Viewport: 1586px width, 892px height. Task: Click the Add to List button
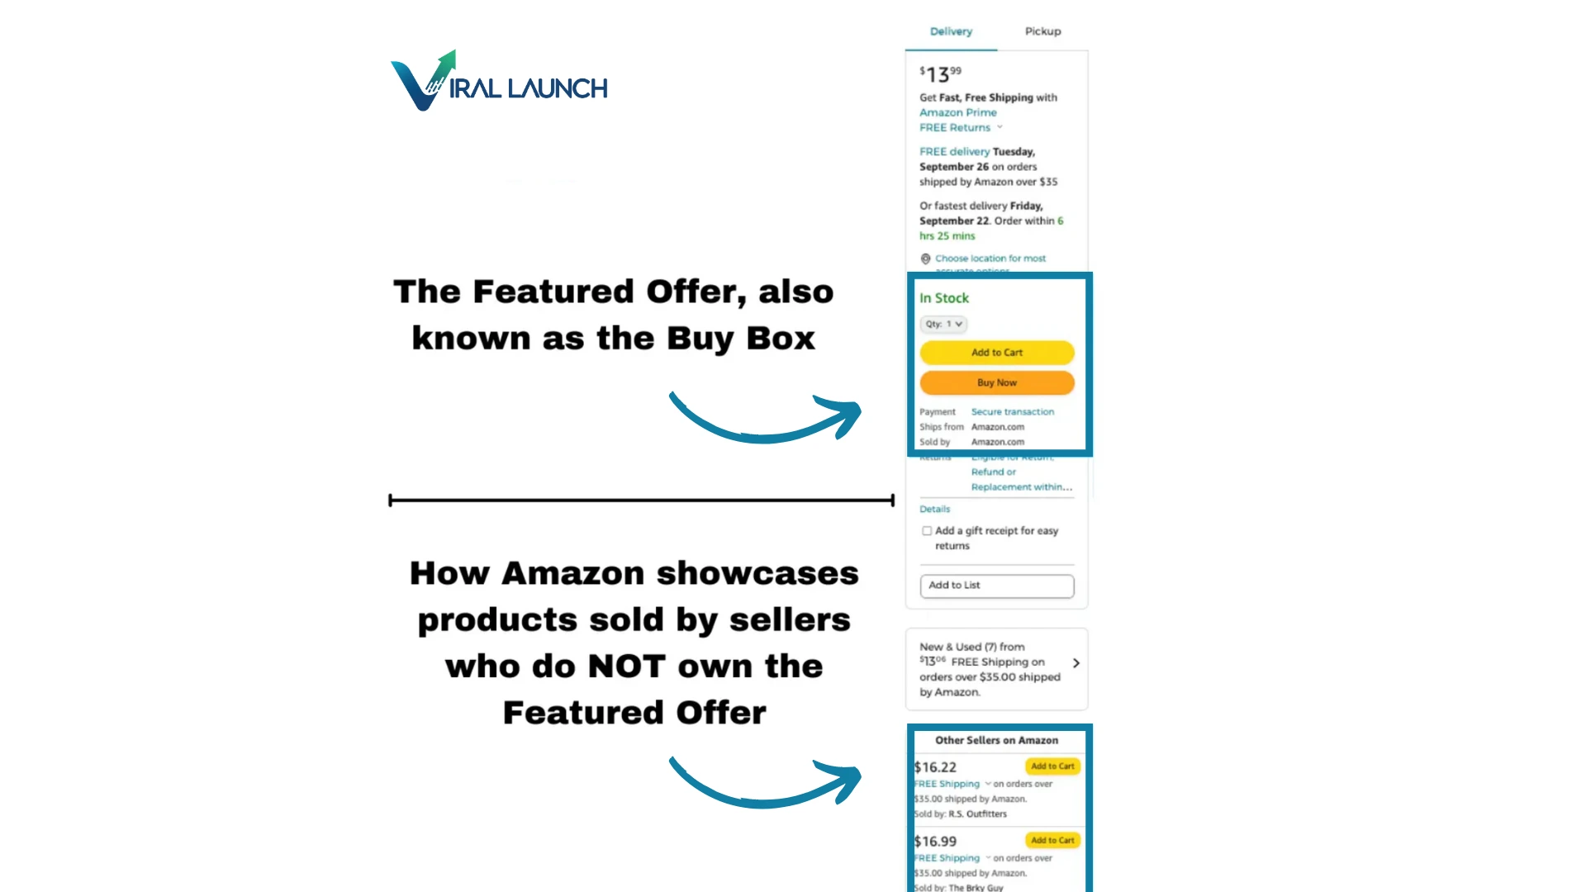click(x=995, y=585)
